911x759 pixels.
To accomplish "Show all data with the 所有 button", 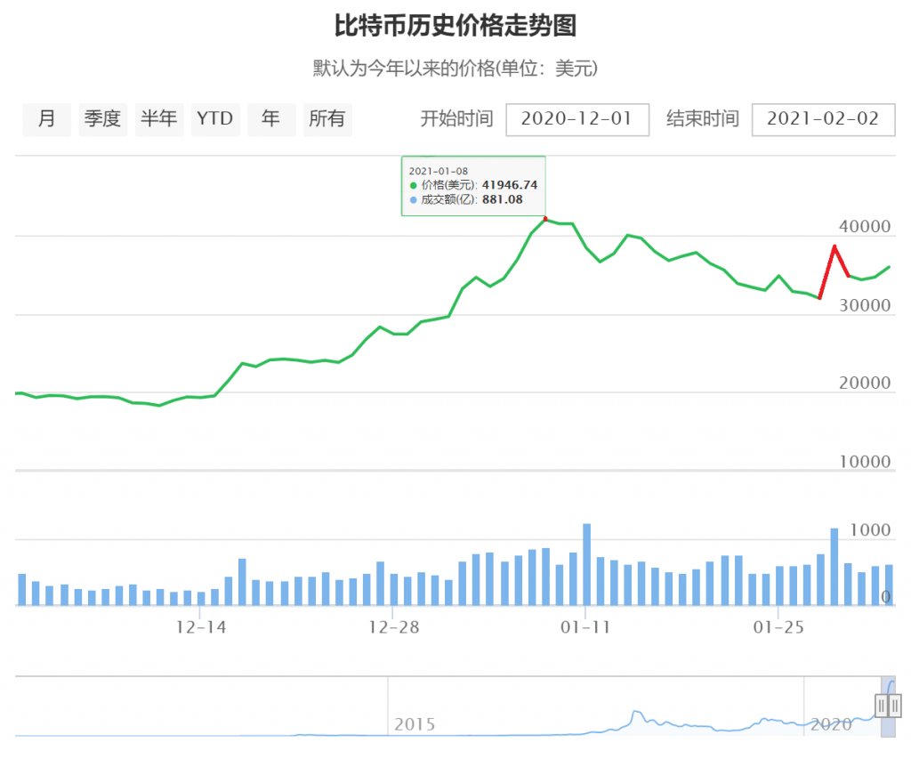I will pos(327,119).
